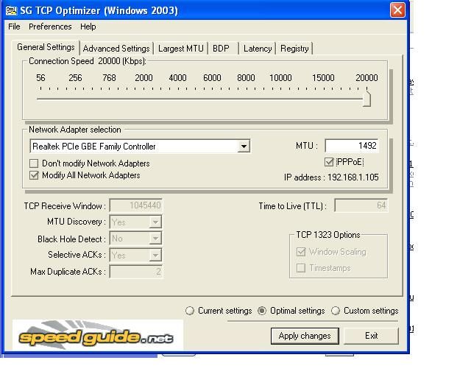Select the Optimal settings radio button
The image size is (471, 377).
(262, 311)
